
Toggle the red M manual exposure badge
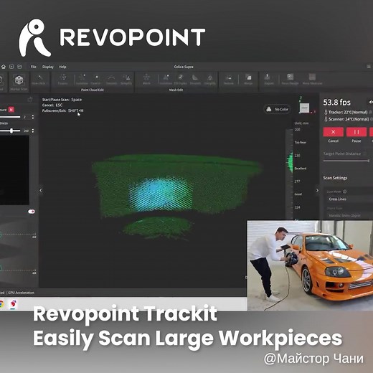11,110
